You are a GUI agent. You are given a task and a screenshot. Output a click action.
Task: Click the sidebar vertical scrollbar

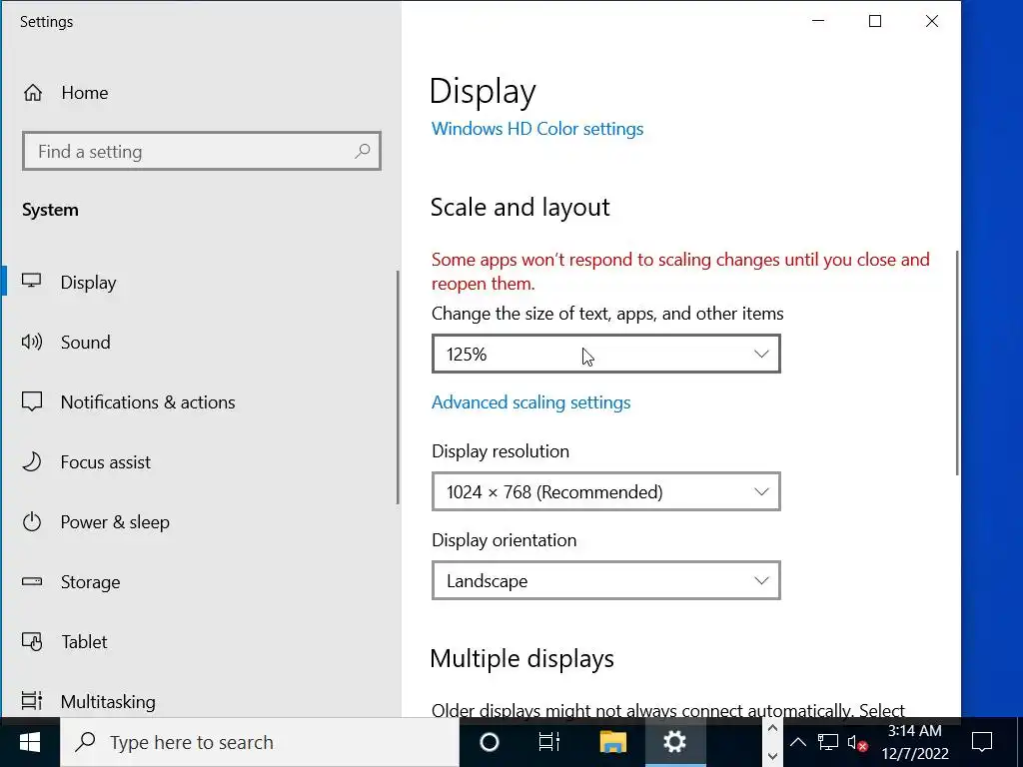(398, 387)
